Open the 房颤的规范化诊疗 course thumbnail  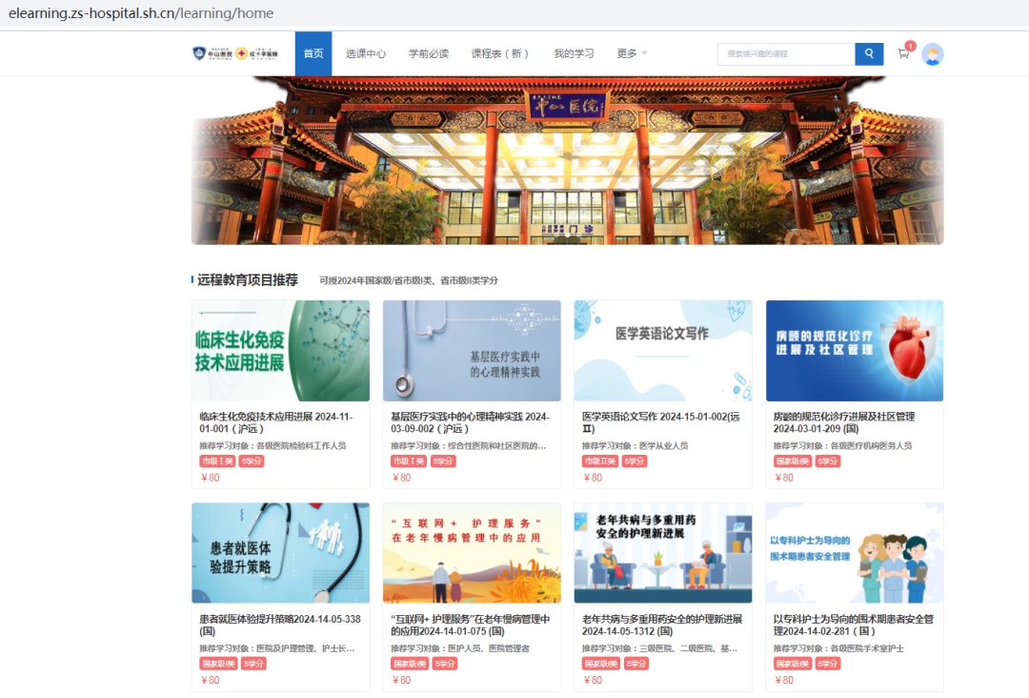pos(855,351)
